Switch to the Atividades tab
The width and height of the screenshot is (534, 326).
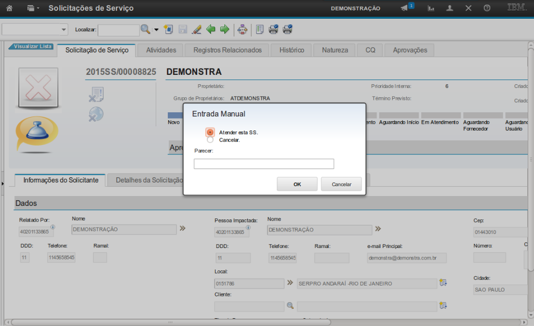pos(161,50)
